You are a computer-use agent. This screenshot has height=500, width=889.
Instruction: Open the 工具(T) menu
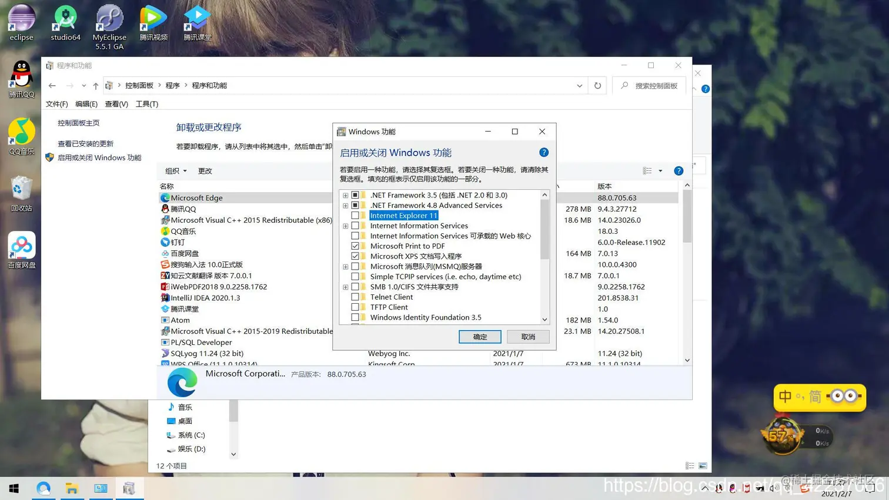147,104
